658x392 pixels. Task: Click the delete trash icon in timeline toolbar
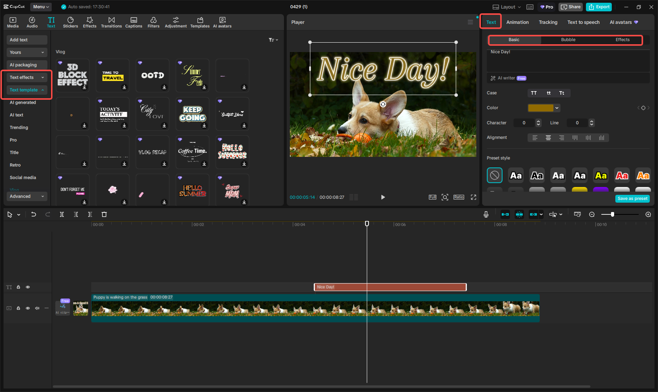click(x=104, y=214)
